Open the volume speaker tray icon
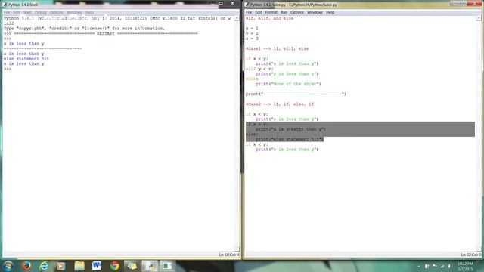484x272 pixels. [x=449, y=266]
